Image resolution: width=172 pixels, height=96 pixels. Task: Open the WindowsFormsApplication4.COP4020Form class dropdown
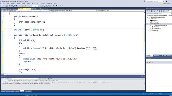[x=73, y=11]
